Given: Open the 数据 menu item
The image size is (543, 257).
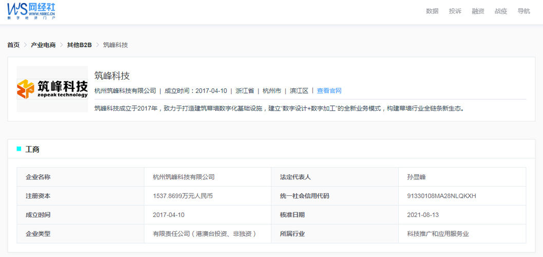Looking at the screenshot, I should [432, 11].
